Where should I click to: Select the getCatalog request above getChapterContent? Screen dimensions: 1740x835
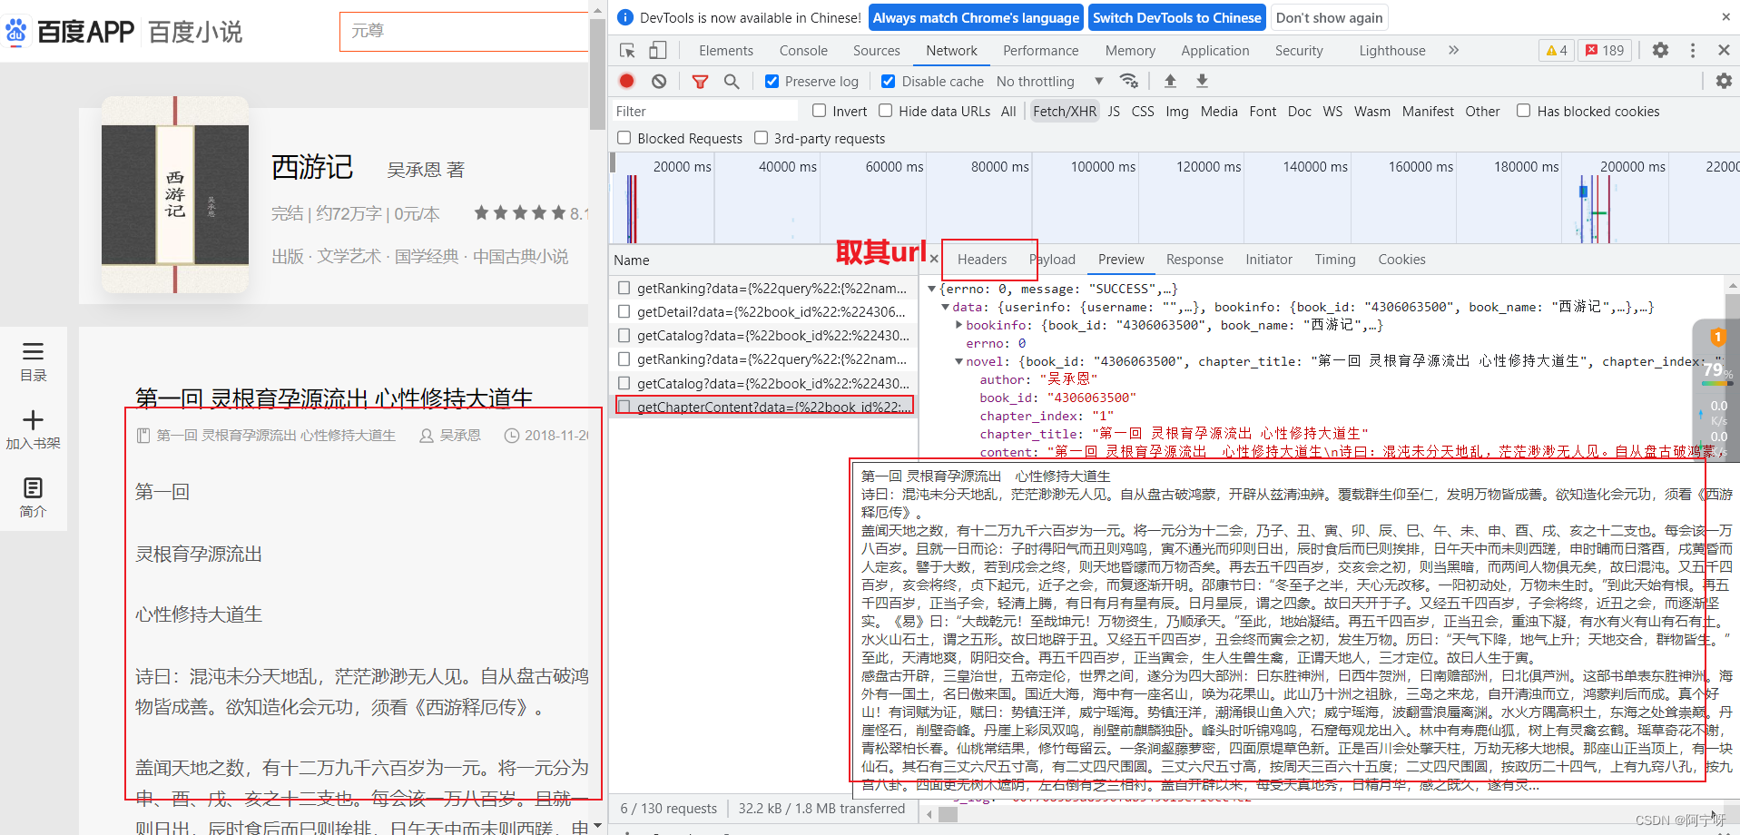click(x=763, y=383)
